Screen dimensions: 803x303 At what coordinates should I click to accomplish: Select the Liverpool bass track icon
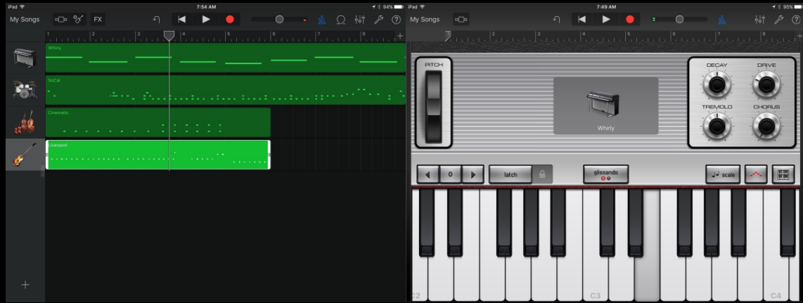pos(24,155)
